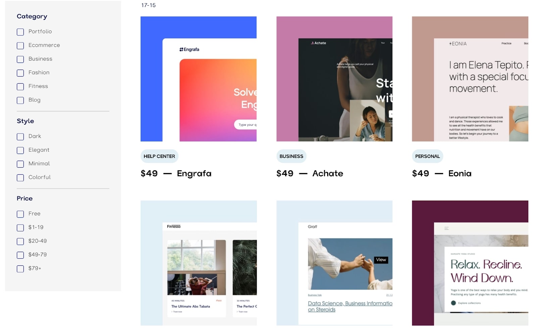Filter by $20-49 price range

[x=20, y=242]
